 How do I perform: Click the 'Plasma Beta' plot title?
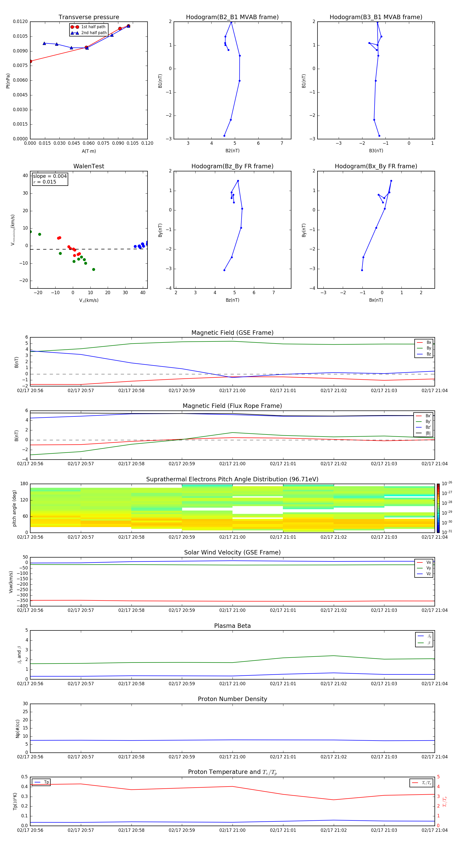point(232,626)
